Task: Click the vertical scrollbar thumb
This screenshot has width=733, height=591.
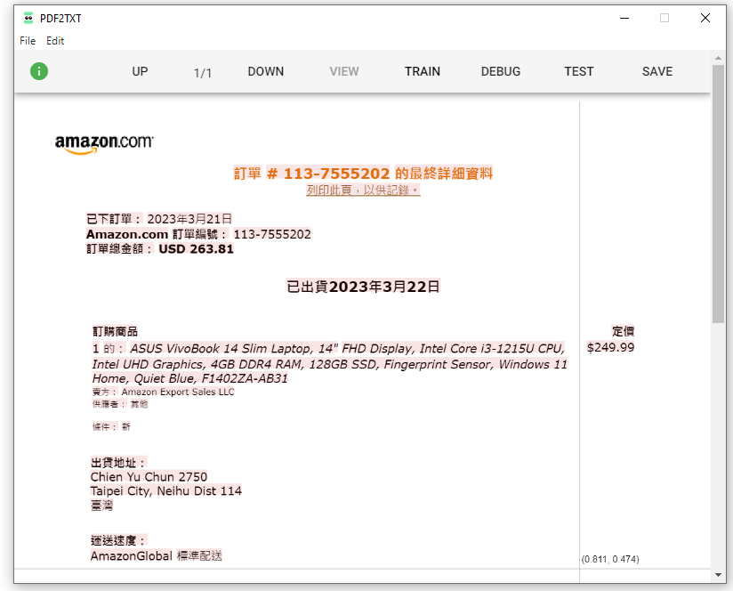Action: coord(718,194)
